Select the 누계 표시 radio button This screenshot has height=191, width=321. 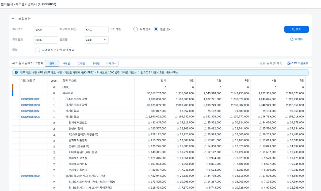pos(136,29)
